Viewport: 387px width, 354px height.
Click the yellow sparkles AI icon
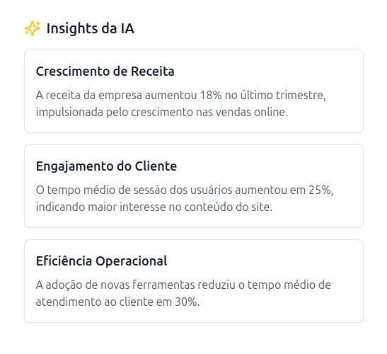coord(33,28)
